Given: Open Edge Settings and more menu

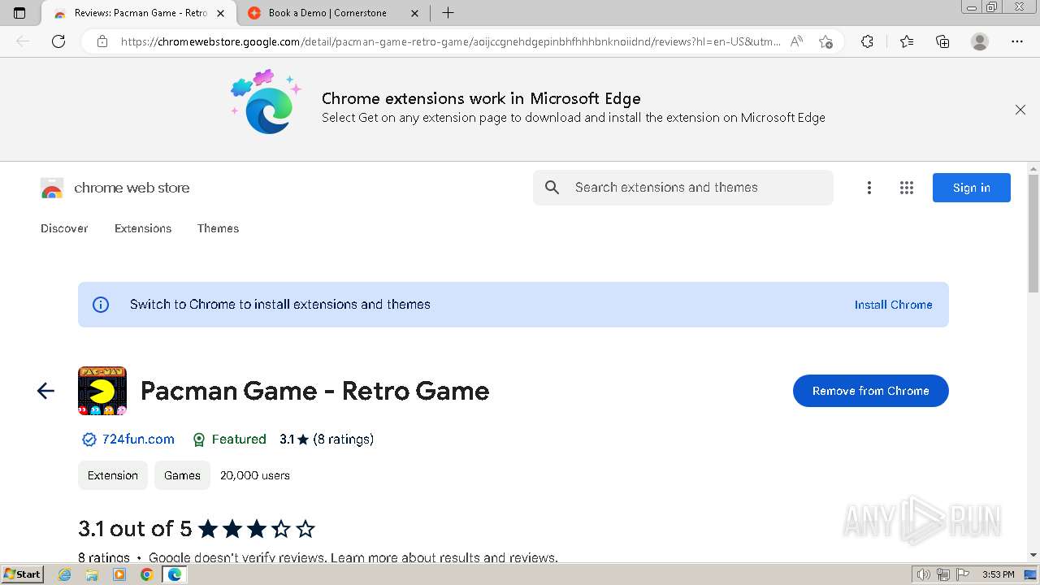Looking at the screenshot, I should point(1017,41).
